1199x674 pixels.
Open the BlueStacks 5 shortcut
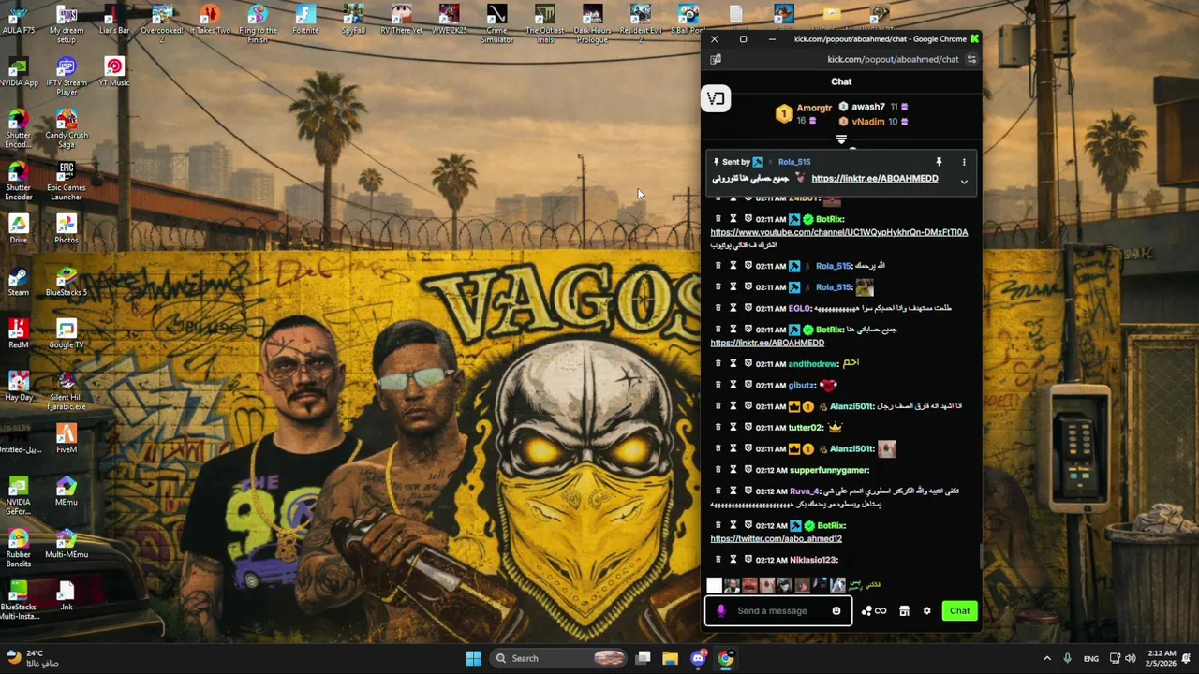(x=66, y=282)
